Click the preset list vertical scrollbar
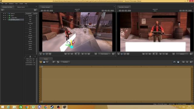The width and height of the screenshot is (194, 109). pyautogui.click(x=36, y=35)
